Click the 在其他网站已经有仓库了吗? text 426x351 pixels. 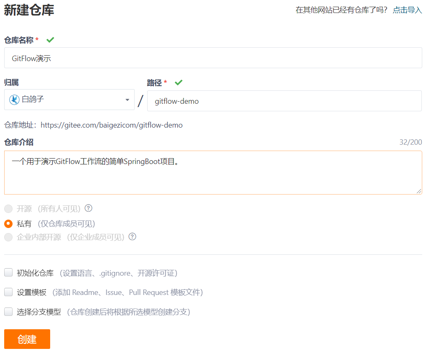(x=342, y=10)
